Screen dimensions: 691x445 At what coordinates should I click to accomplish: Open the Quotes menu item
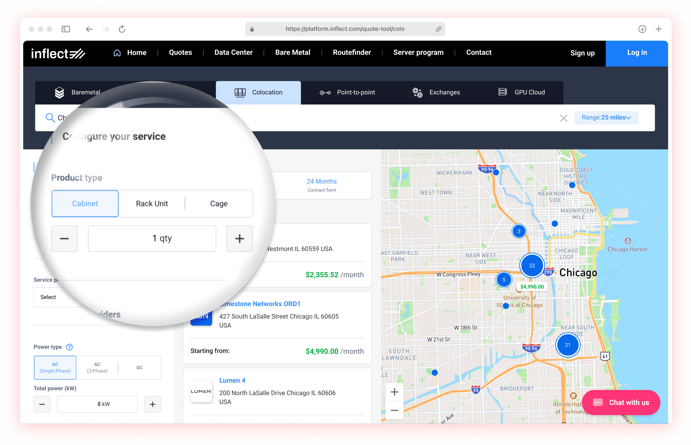coord(180,52)
